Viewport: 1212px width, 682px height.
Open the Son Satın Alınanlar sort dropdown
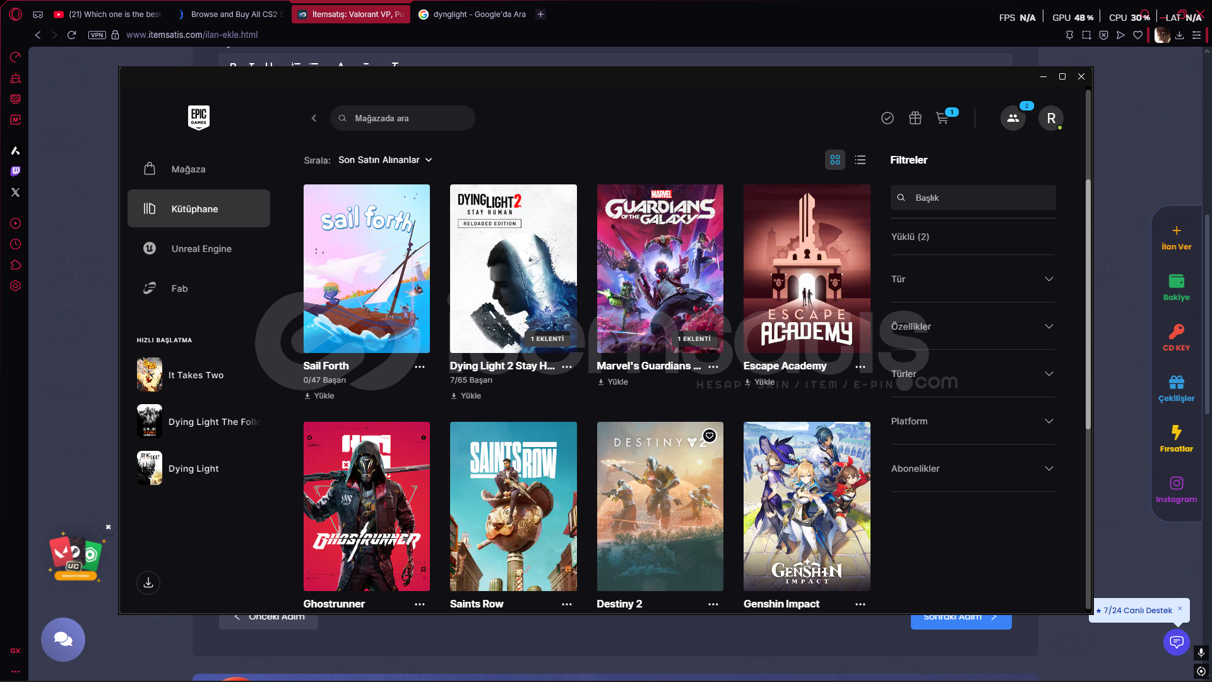385,160
